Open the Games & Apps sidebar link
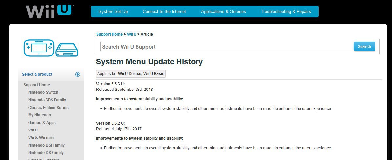The height and width of the screenshot is (160, 392). [42, 123]
